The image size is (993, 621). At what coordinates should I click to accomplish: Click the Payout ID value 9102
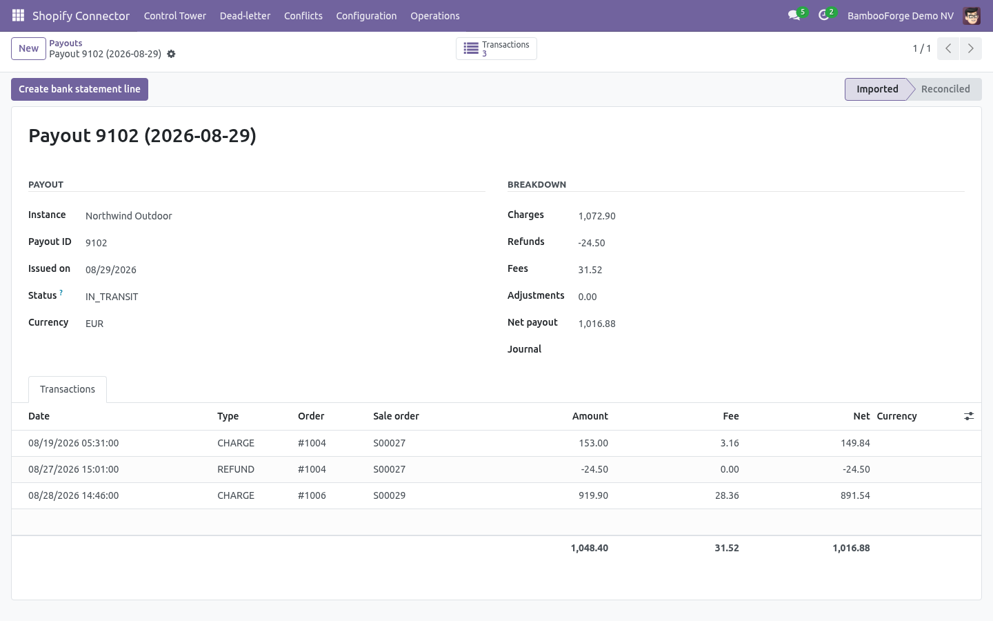pyautogui.click(x=96, y=243)
